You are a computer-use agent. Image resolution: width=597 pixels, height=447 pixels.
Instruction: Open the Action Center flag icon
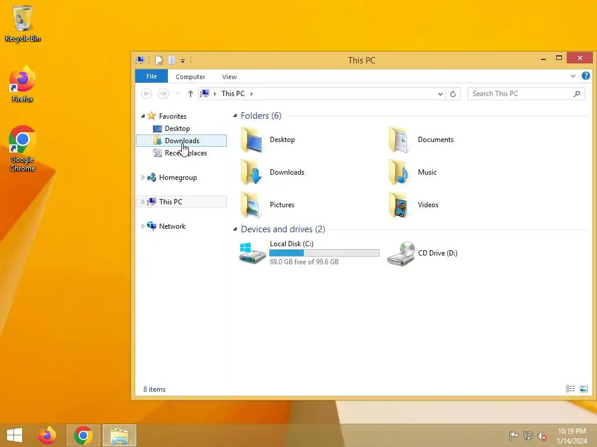[x=514, y=435]
